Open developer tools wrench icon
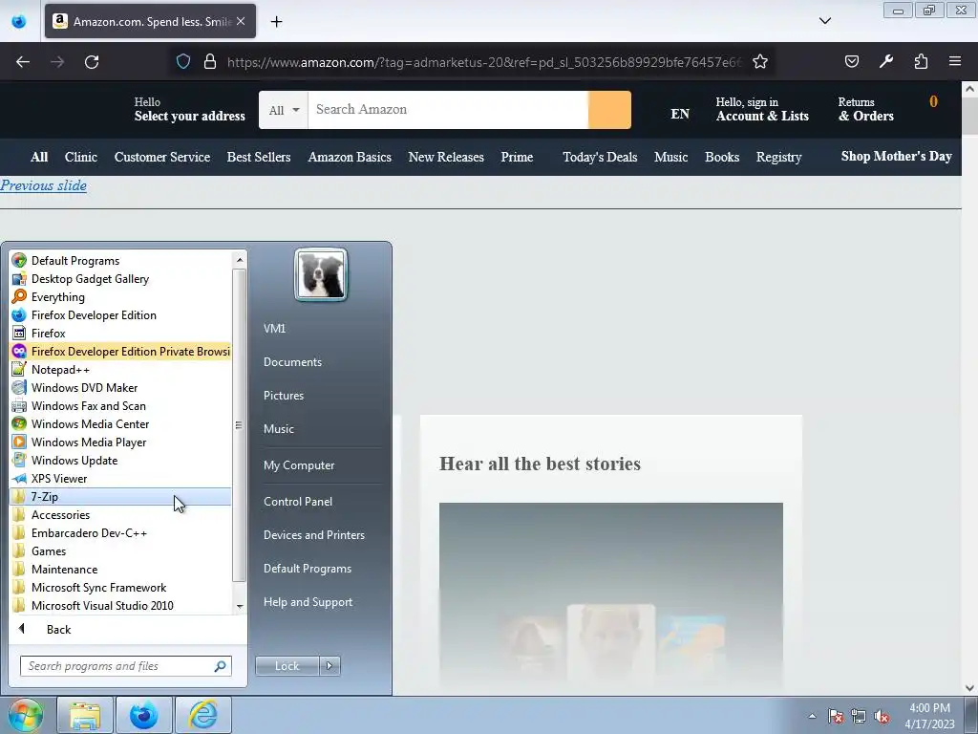978x734 pixels. point(885,61)
